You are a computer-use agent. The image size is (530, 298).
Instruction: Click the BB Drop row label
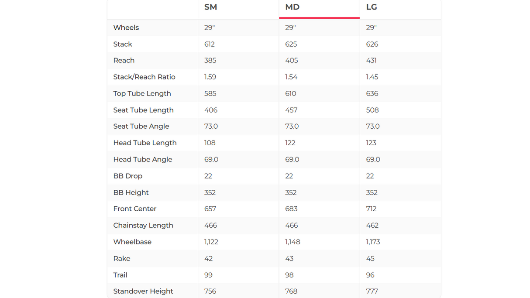[127, 176]
